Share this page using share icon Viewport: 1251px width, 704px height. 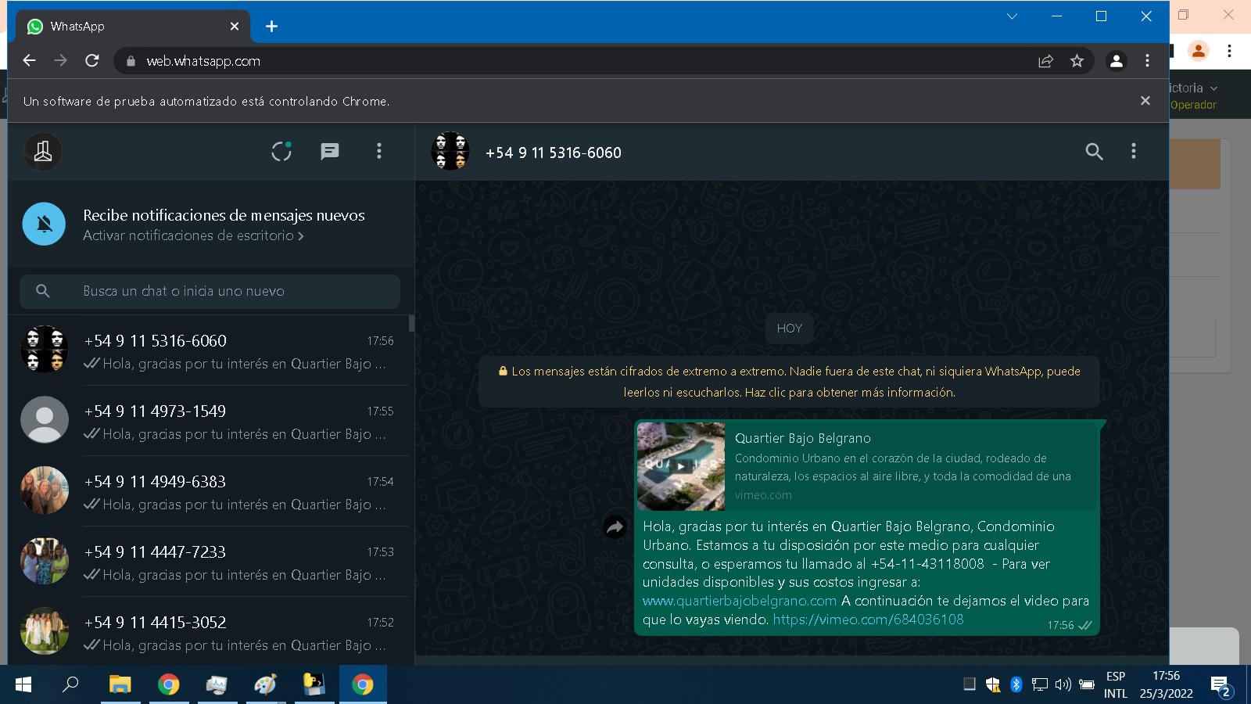(x=1045, y=61)
